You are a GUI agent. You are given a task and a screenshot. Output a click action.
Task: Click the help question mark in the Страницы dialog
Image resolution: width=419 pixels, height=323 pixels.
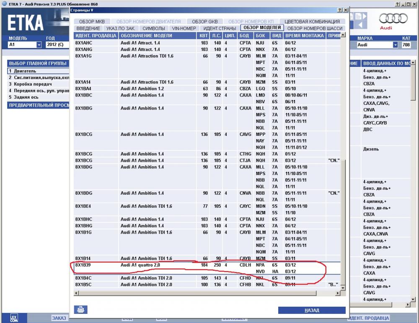point(340,10)
